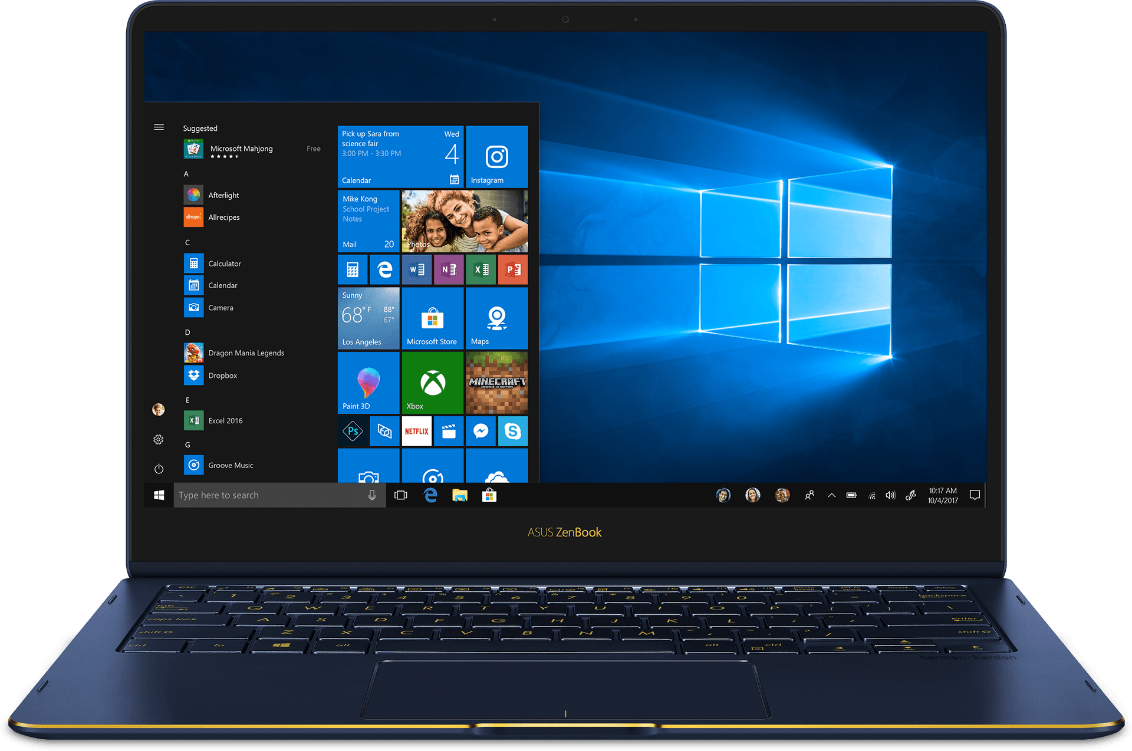Jump to letter A in the app list
Viewport: 1132px width, 751px height.
[x=186, y=174]
